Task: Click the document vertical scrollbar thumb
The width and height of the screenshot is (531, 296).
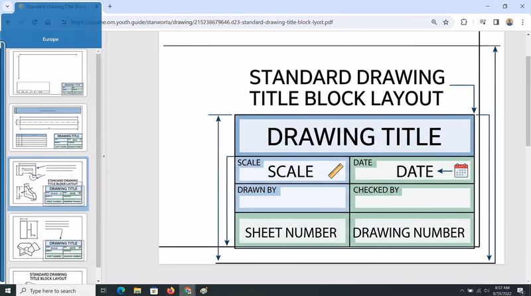Action: [x=528, y=101]
